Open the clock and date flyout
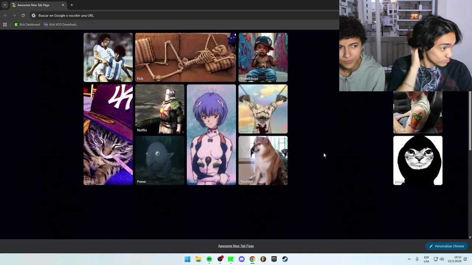 click(x=455, y=259)
